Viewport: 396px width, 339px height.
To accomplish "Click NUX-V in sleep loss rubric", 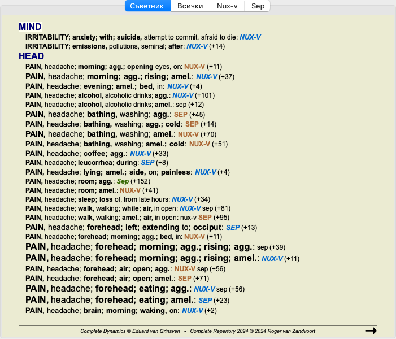I will [182, 199].
